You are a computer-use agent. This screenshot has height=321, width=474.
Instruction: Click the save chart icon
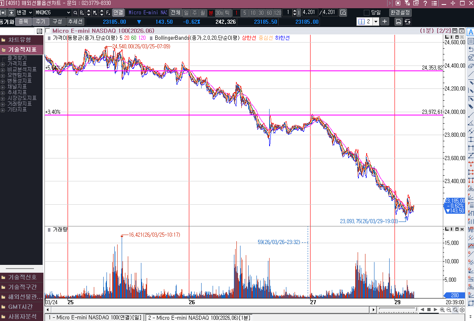coord(398,22)
